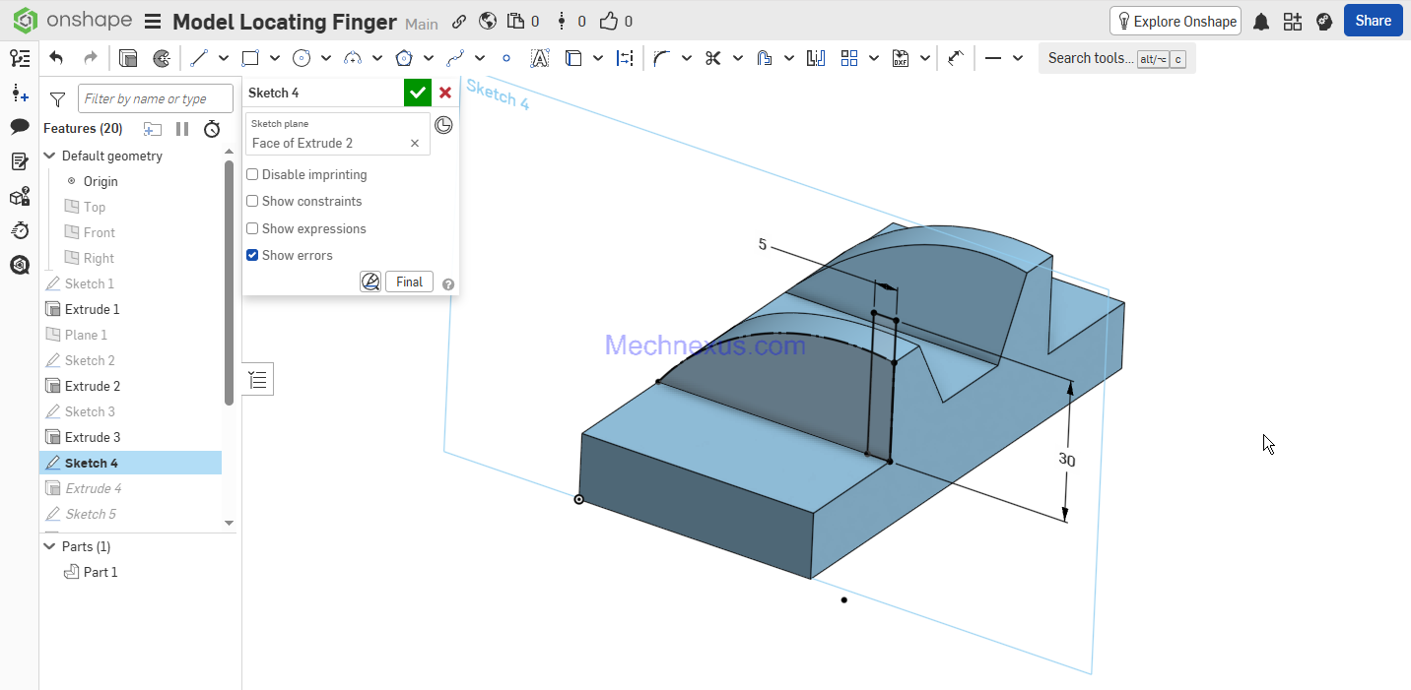
Task: Select the Line sketch tool
Action: pyautogui.click(x=199, y=58)
